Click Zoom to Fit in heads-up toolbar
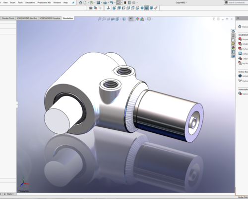248x199 pixels. pyautogui.click(x=99, y=19)
